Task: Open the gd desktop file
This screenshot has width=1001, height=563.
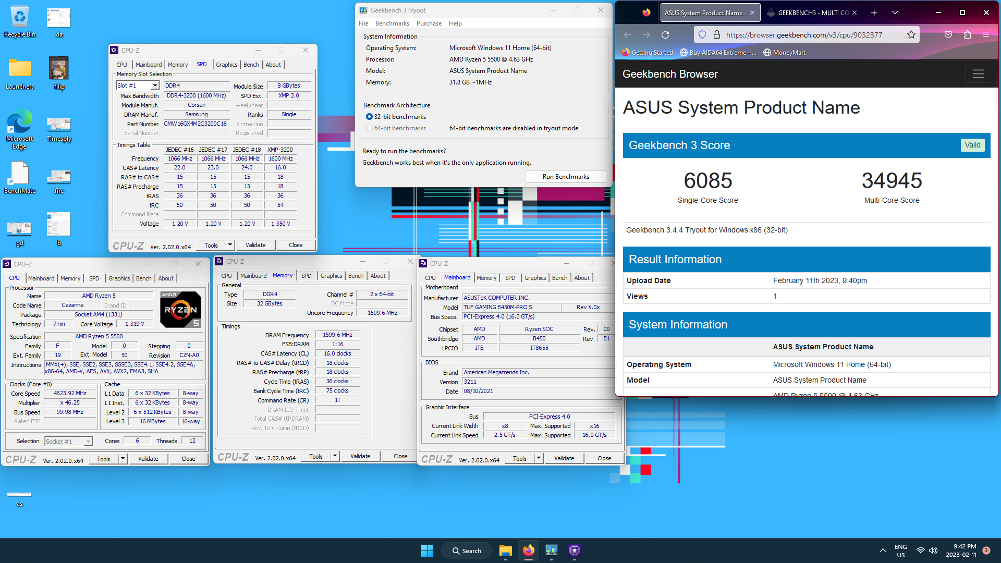Action: point(20,233)
